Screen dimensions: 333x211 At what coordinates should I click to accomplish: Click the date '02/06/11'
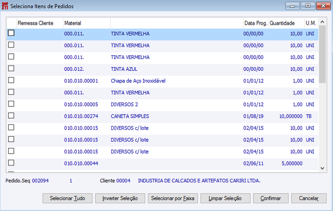254,163
